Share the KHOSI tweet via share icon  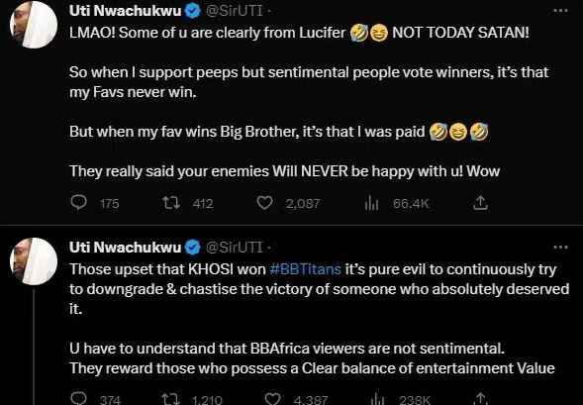pyautogui.click(x=480, y=399)
